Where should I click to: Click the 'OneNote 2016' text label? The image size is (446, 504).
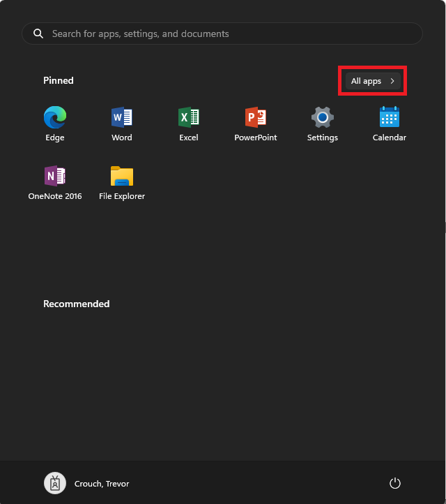(x=55, y=196)
